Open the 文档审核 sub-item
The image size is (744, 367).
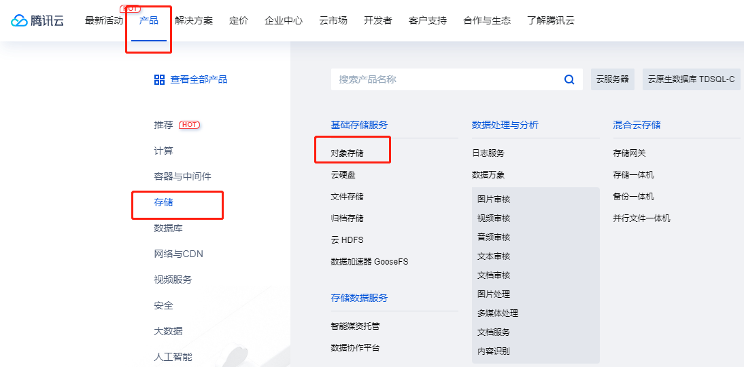point(494,275)
